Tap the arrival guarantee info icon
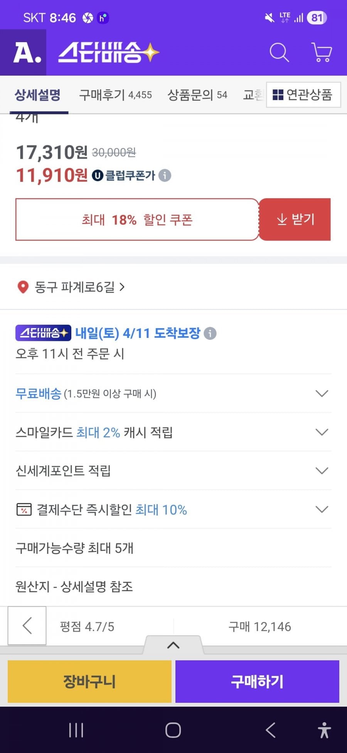Viewport: 347px width, 753px height. coord(210,333)
